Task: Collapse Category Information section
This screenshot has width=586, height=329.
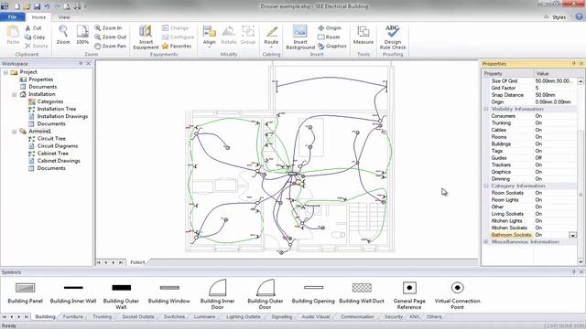Action: pyautogui.click(x=486, y=186)
